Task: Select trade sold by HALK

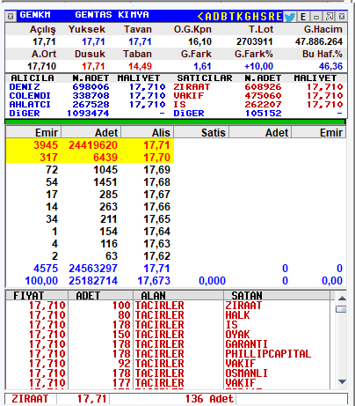Action: coord(168,315)
